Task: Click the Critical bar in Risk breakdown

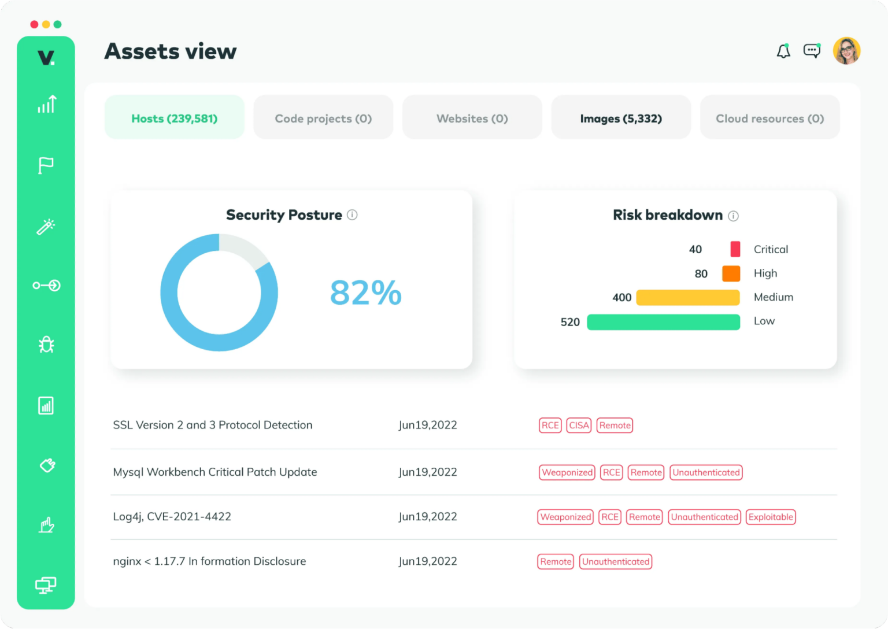Action: [735, 249]
